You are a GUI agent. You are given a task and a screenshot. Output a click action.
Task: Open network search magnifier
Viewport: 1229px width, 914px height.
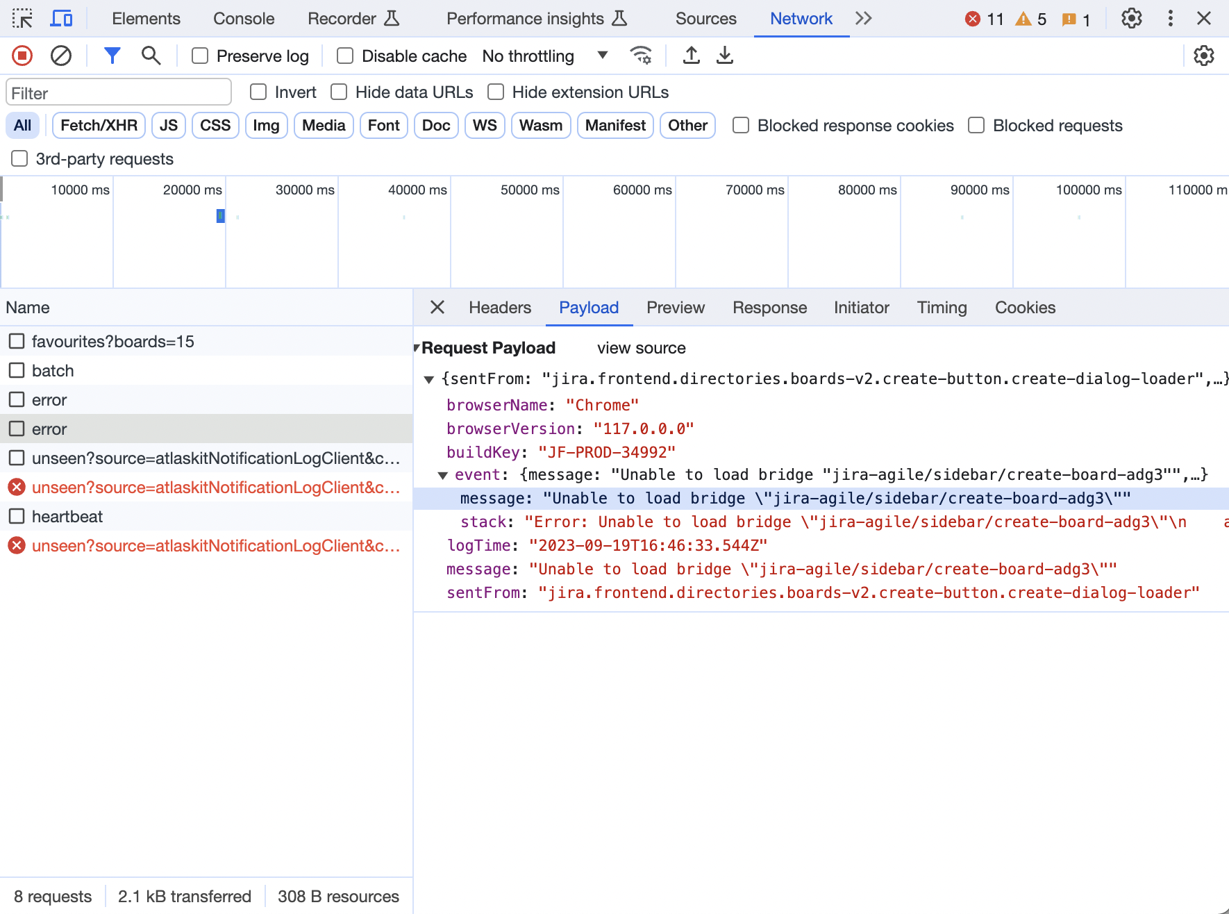point(151,56)
